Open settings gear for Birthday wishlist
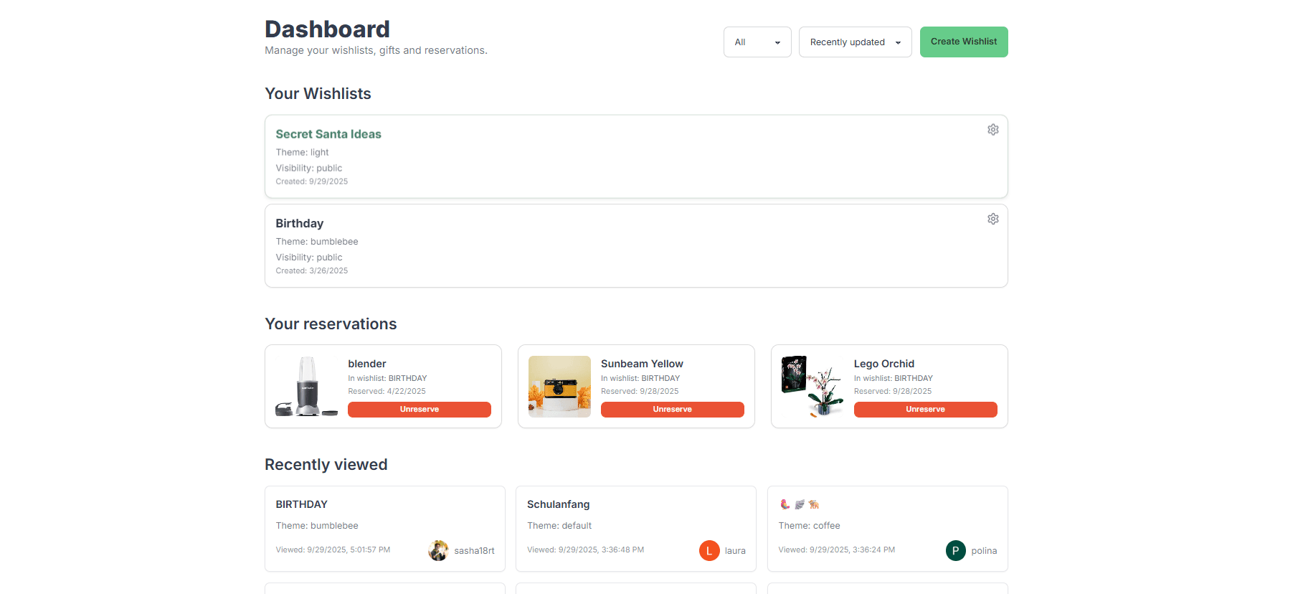 pyautogui.click(x=992, y=219)
